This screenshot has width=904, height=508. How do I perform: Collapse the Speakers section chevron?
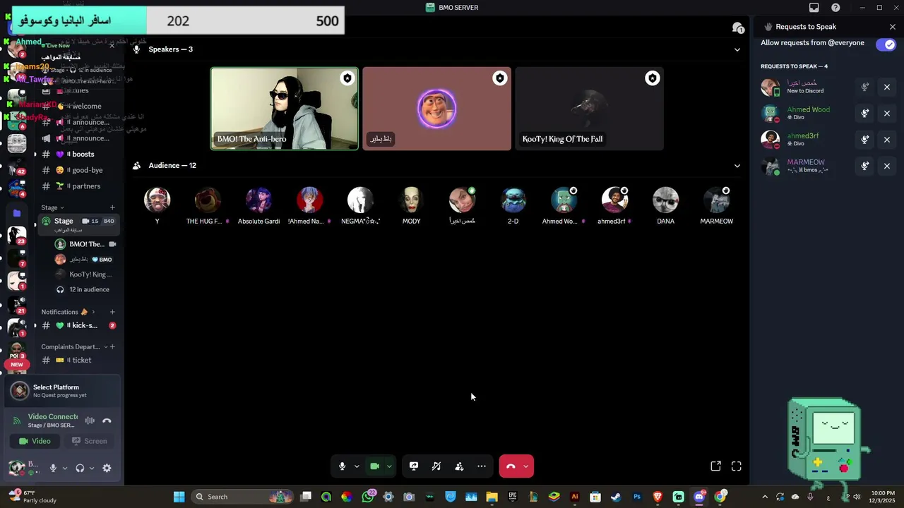tap(737, 49)
